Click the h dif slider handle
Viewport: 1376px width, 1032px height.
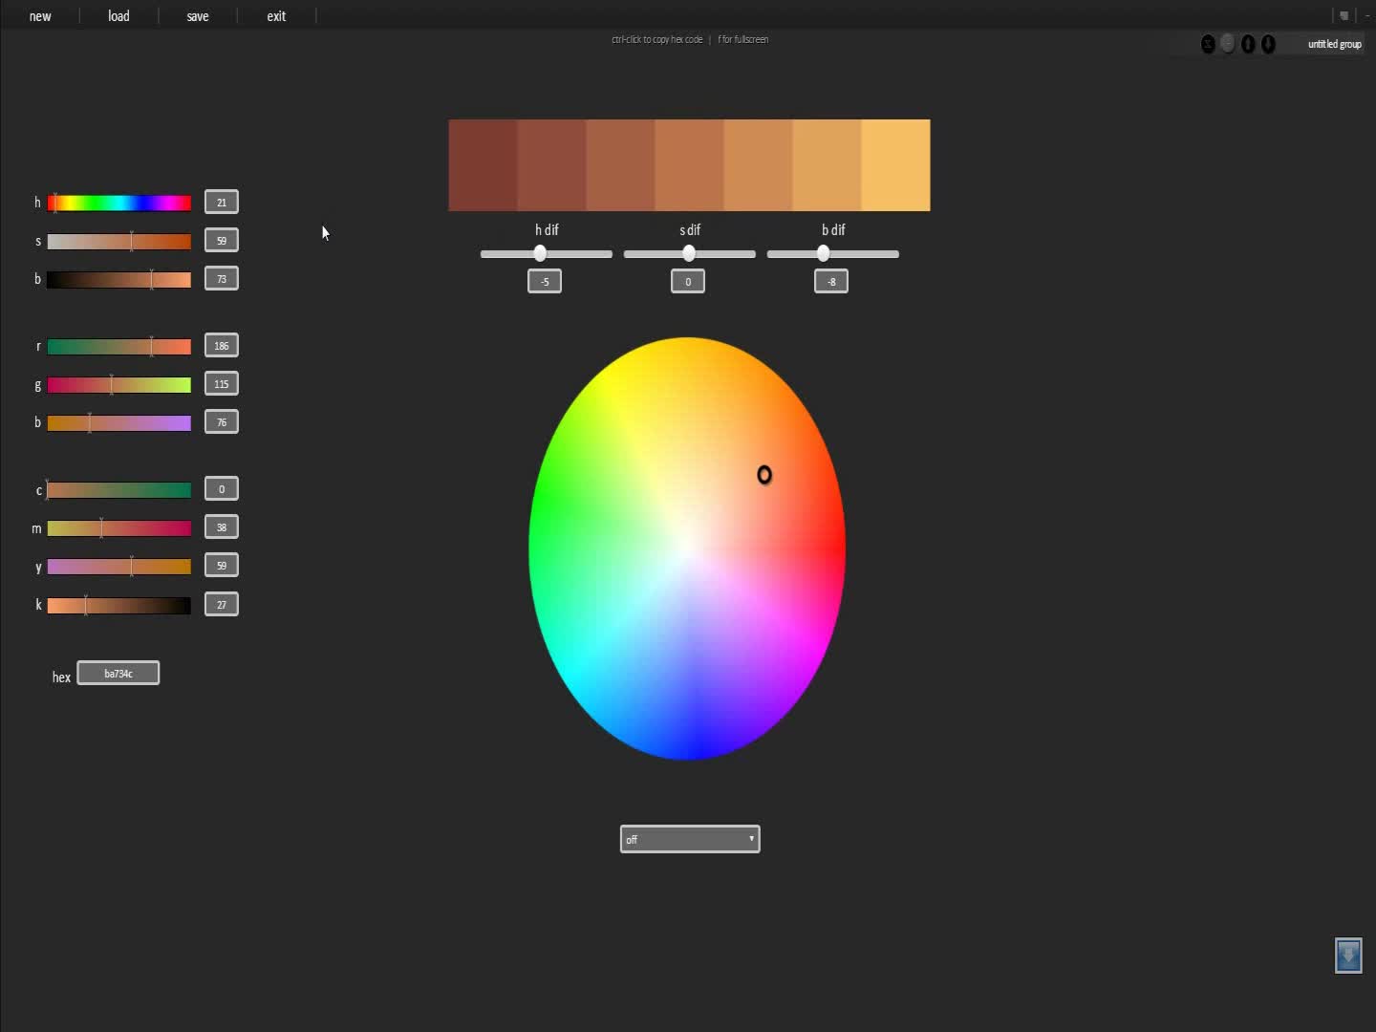pyautogui.click(x=540, y=253)
